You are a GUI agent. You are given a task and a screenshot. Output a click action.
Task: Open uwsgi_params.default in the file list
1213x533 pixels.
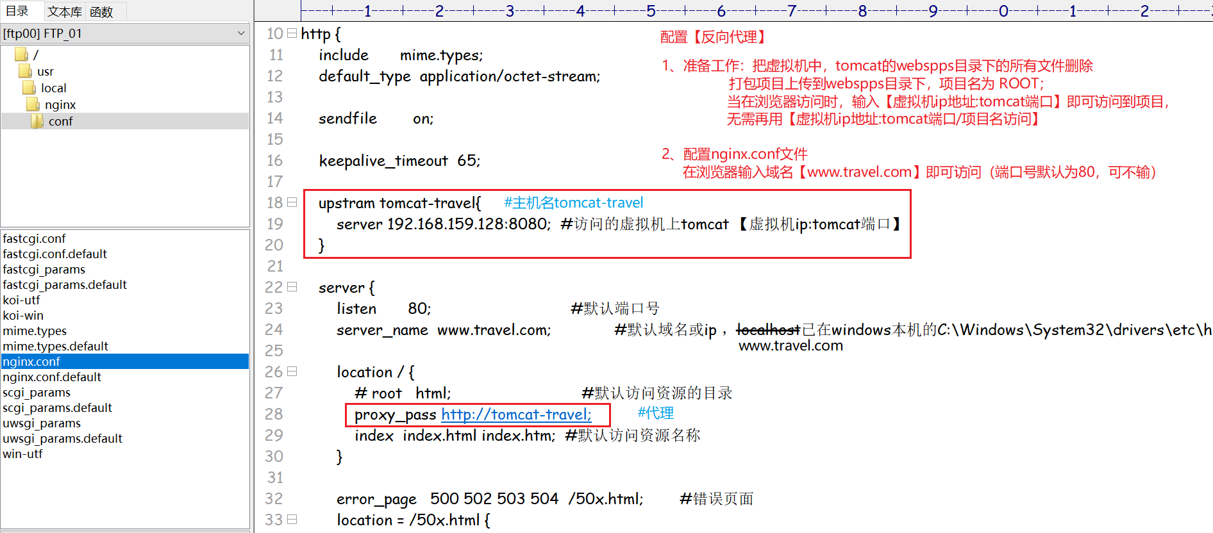point(62,438)
